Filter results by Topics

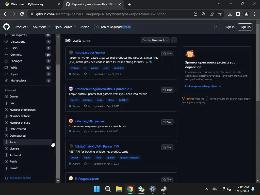[x=28, y=74]
